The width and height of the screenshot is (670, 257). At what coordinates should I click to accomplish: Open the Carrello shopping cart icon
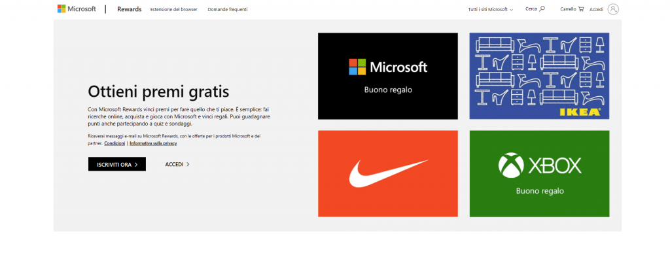(581, 9)
